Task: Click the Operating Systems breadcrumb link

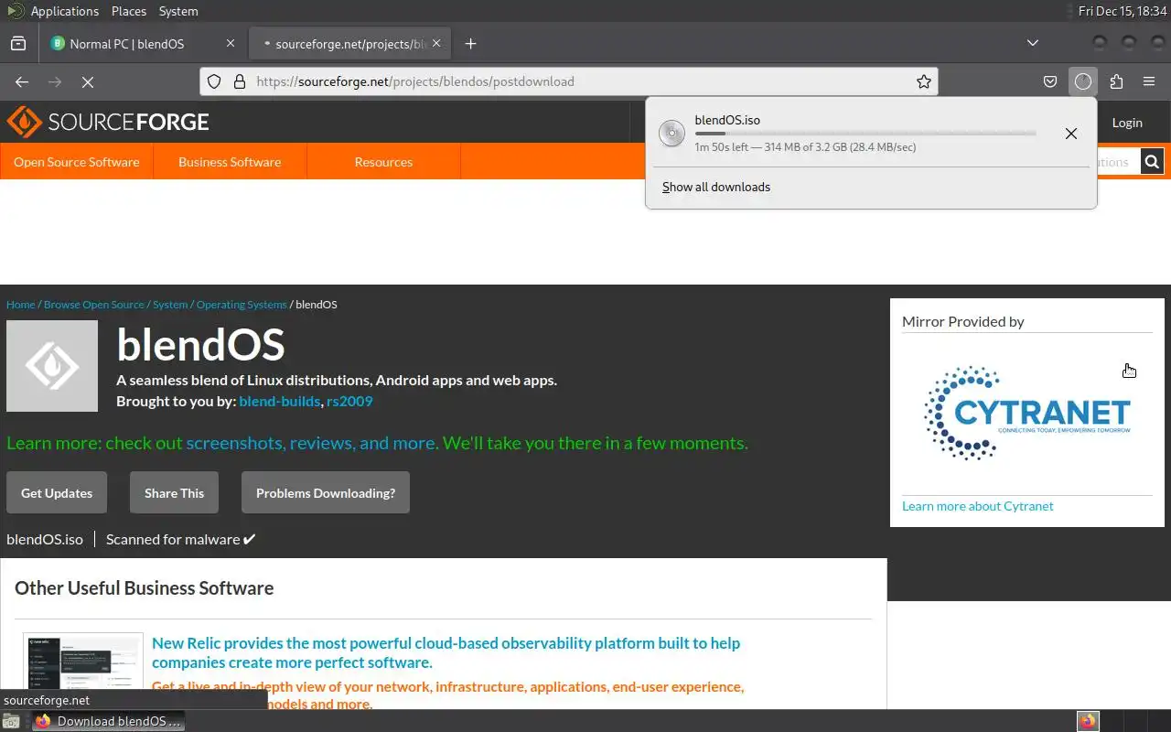Action: pos(242,305)
